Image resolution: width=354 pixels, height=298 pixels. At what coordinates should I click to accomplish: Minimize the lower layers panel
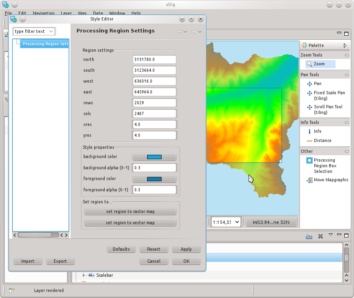[339, 234]
